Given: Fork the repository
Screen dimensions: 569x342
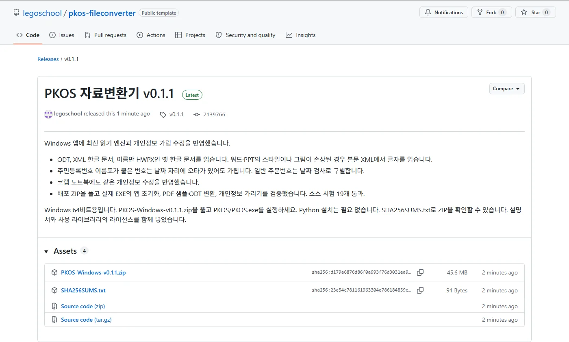Looking at the screenshot, I should pos(491,13).
